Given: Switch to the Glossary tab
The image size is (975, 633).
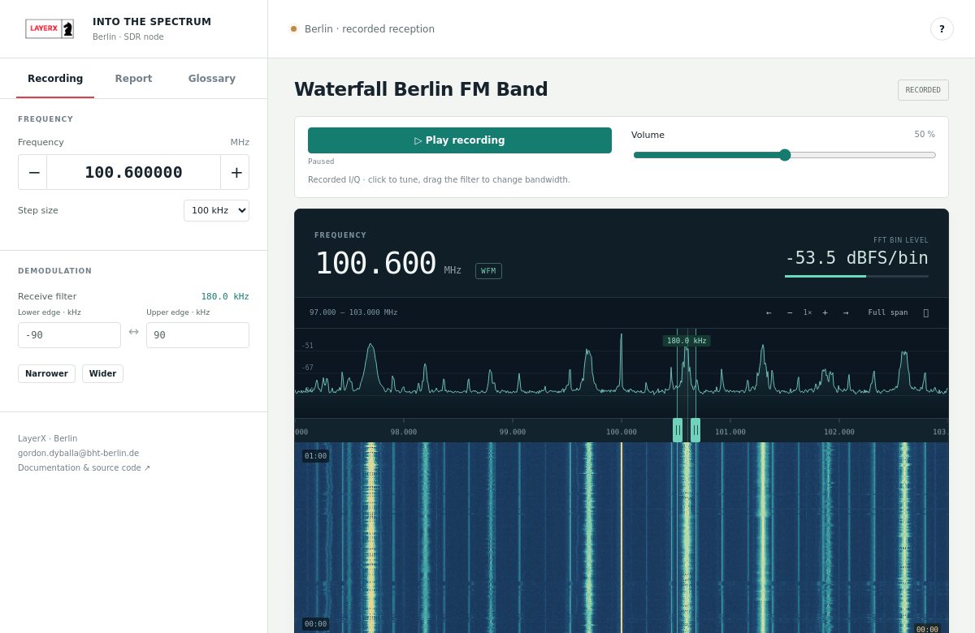Looking at the screenshot, I should point(212,79).
